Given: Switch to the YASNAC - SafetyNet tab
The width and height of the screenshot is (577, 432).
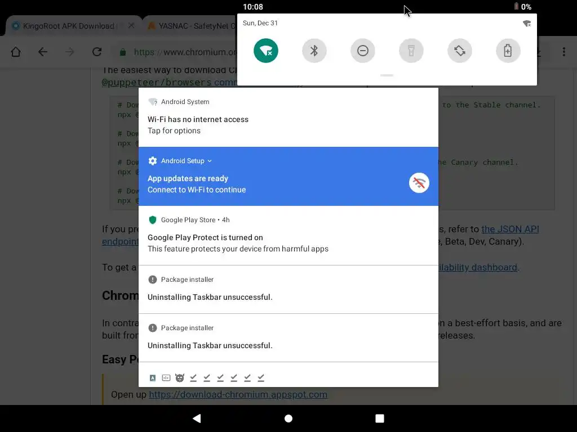Looking at the screenshot, I should [192, 26].
